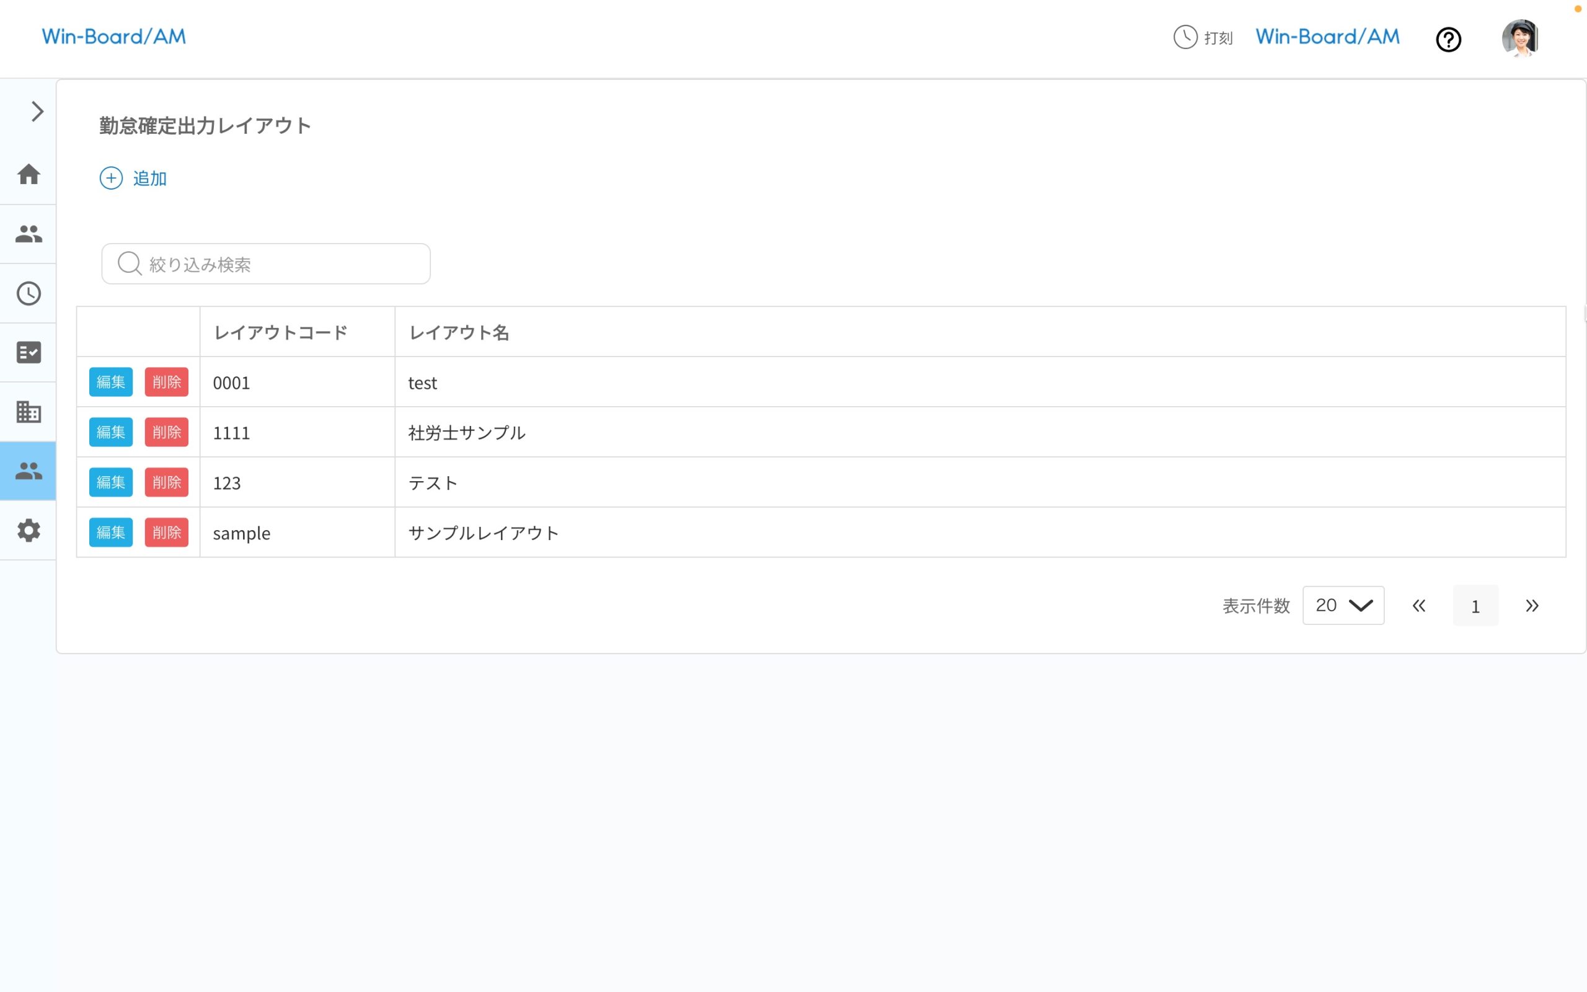The image size is (1587, 992).
Task: Edit layout 0001 using its 編集 button
Action: coord(110,382)
